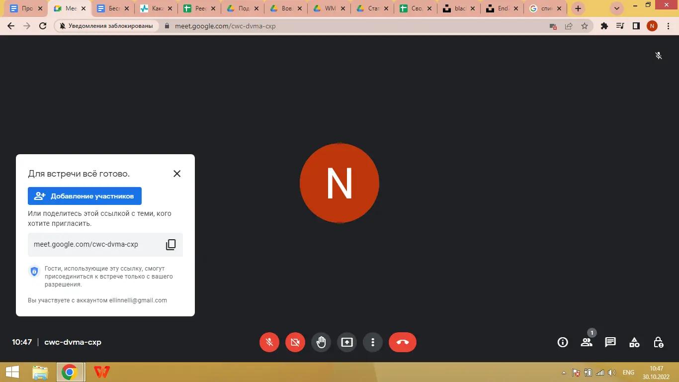The height and width of the screenshot is (382, 679).
Task: Show hidden system tray icons
Action: pos(564,373)
